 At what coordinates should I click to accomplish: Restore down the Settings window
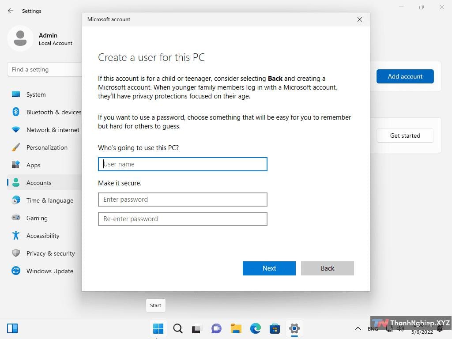422,7
